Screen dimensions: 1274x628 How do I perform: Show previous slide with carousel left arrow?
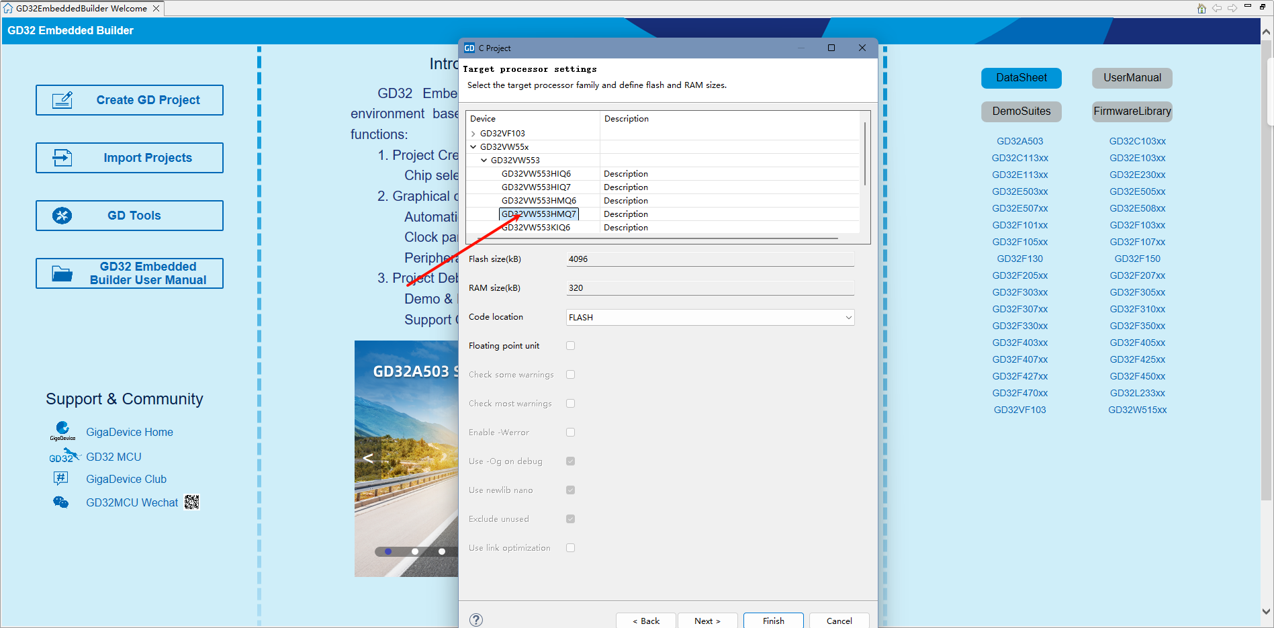[368, 458]
